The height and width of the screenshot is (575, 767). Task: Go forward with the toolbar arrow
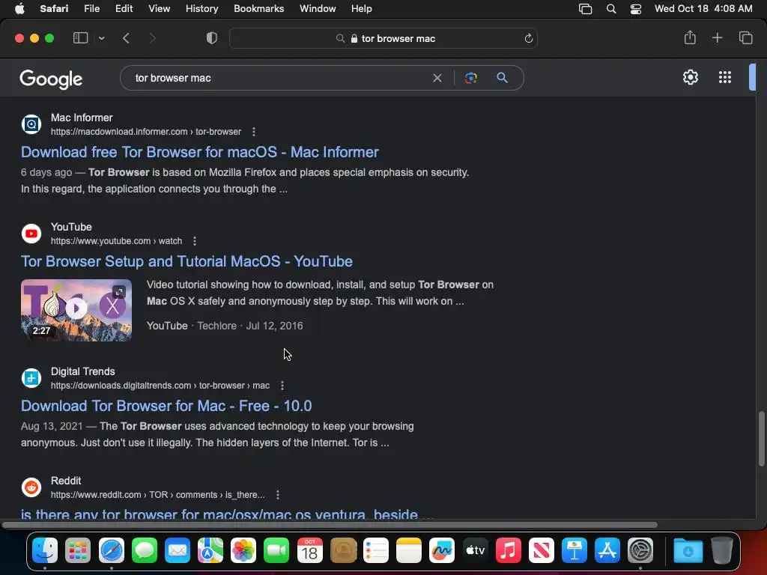pos(152,38)
